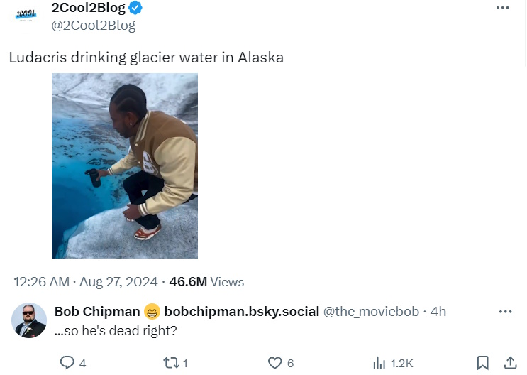Open the main tweet's more options menu

click(503, 8)
